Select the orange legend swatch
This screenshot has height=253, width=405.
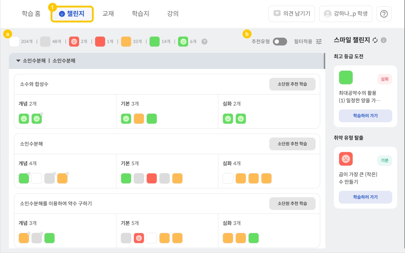pos(126,42)
